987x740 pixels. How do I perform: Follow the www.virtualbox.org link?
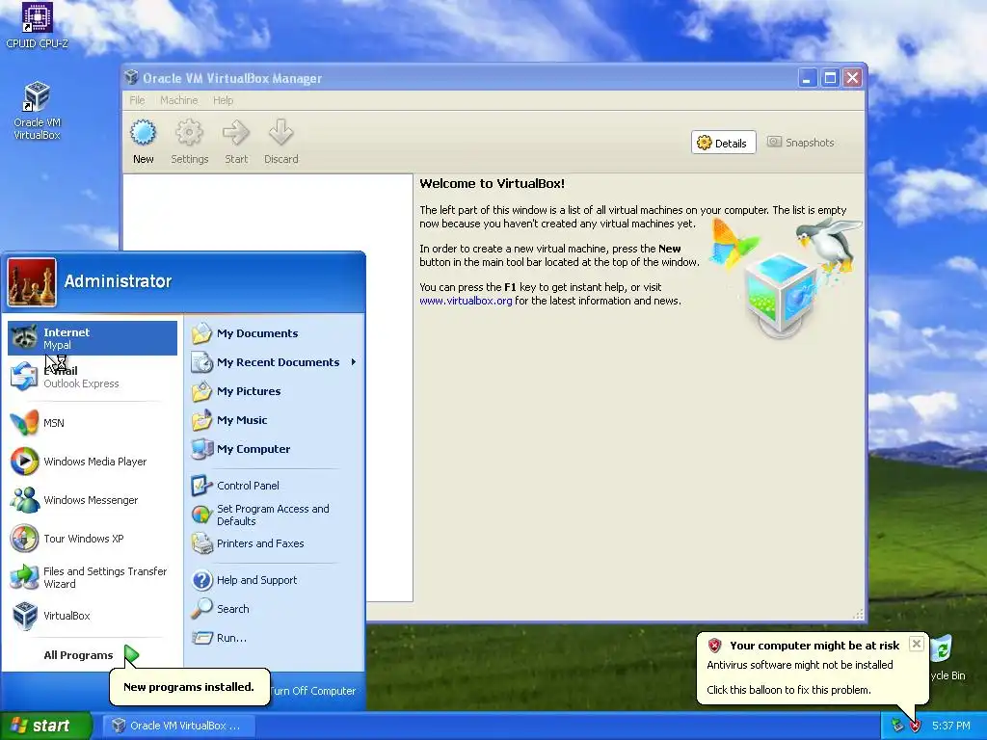tap(466, 301)
